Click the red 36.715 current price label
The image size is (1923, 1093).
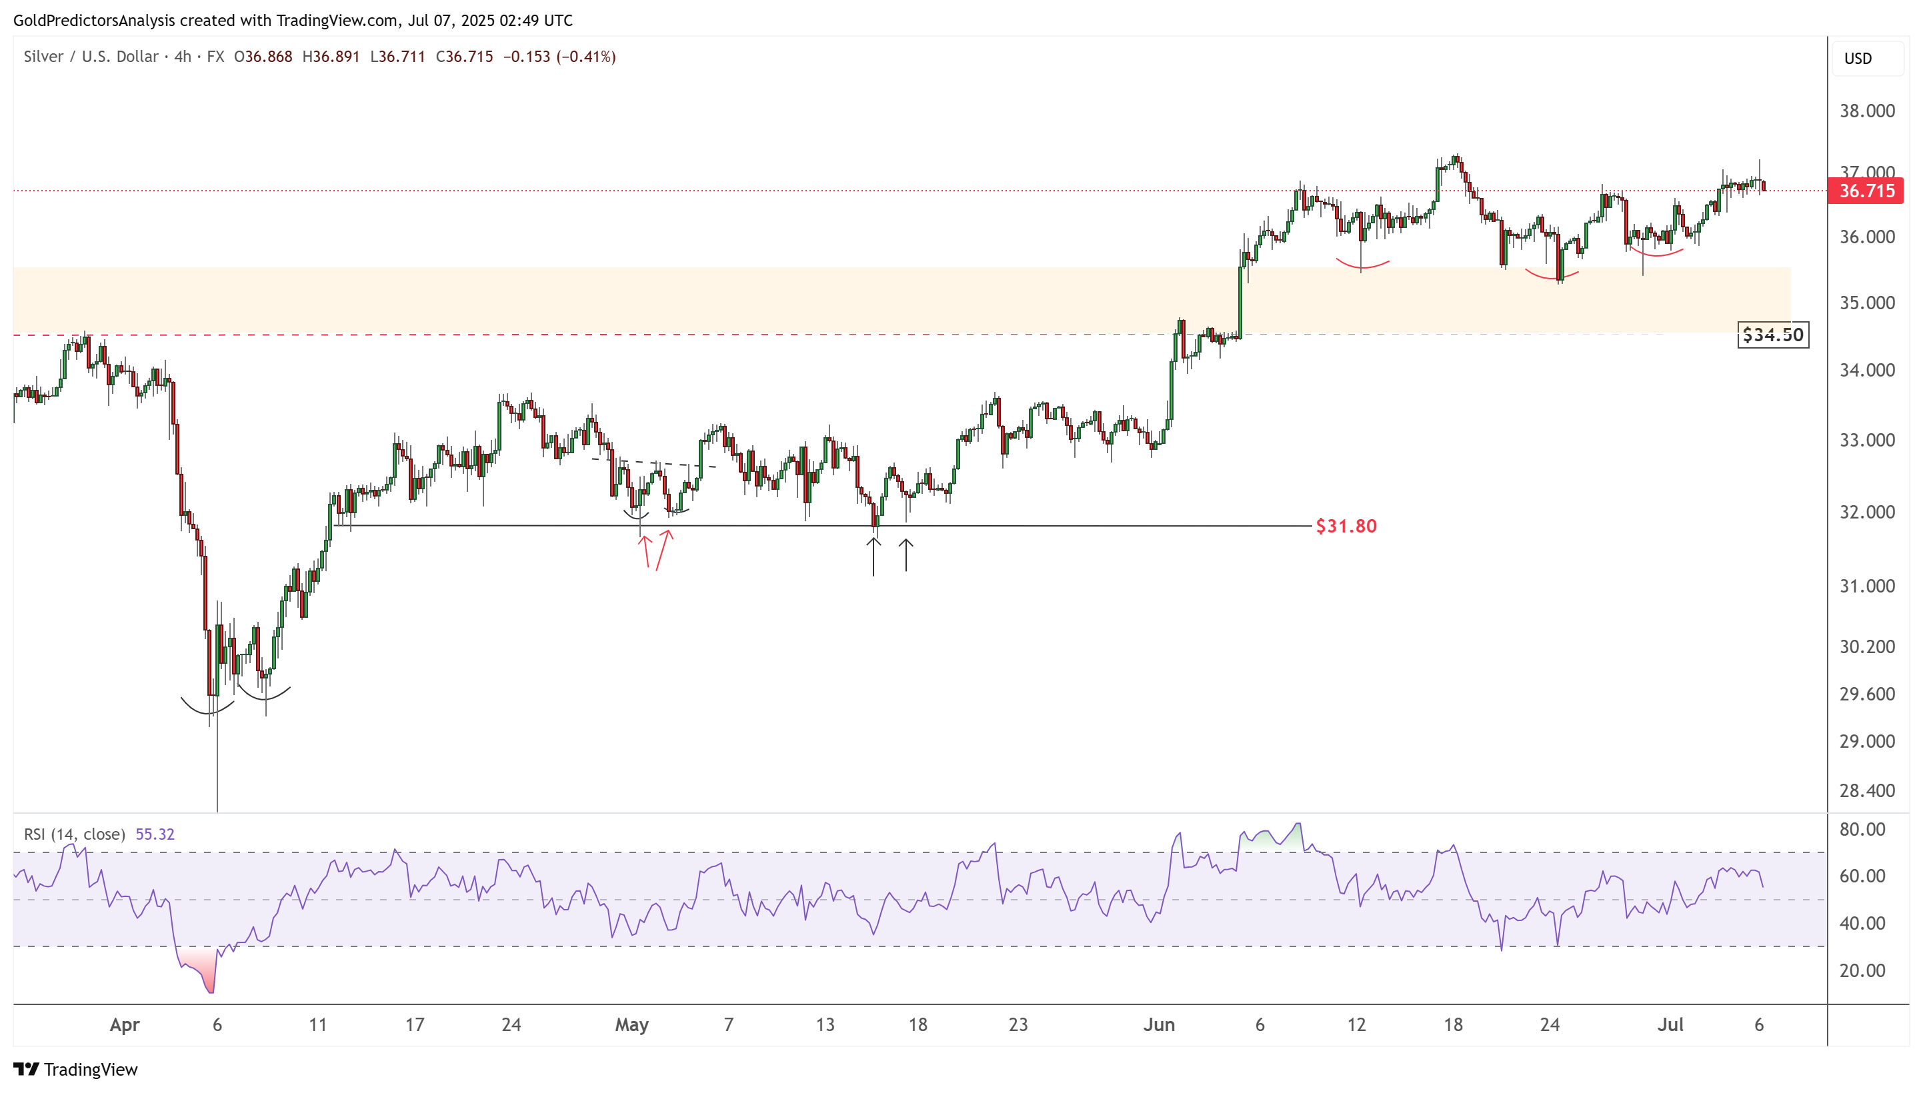(x=1866, y=191)
